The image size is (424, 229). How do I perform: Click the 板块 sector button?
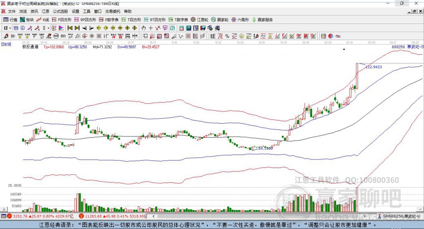click(27, 19)
